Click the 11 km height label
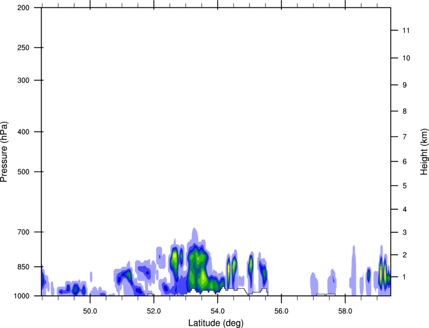The image size is (429, 328). point(406,30)
